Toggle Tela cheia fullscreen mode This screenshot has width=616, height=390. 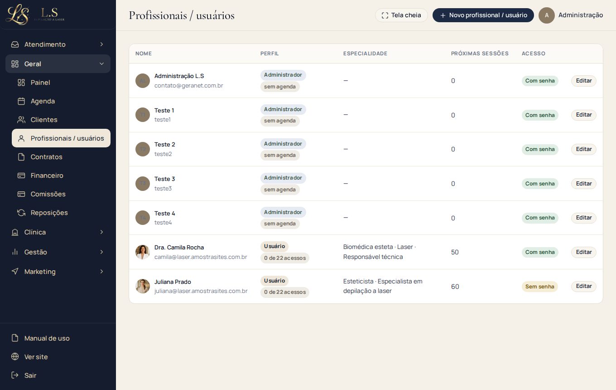[401, 15]
